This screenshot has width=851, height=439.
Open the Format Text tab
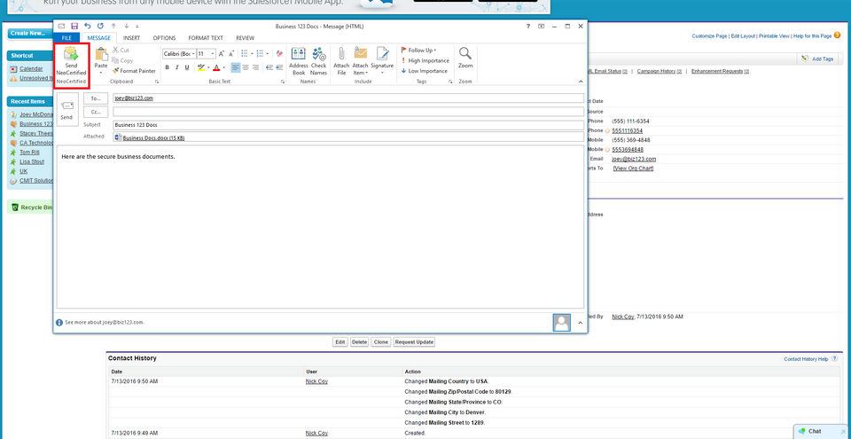(204, 38)
